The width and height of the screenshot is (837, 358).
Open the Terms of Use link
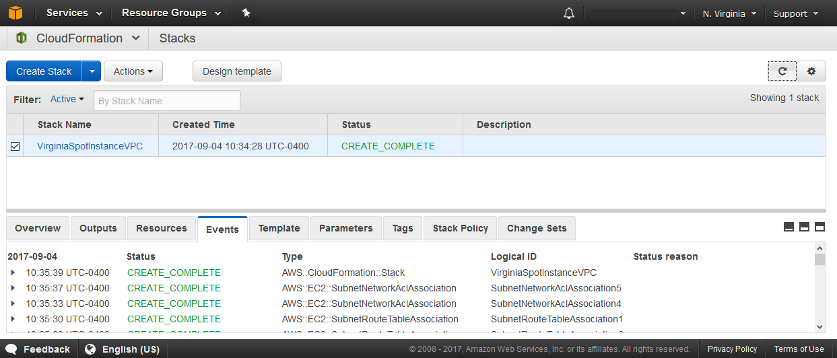(x=799, y=349)
